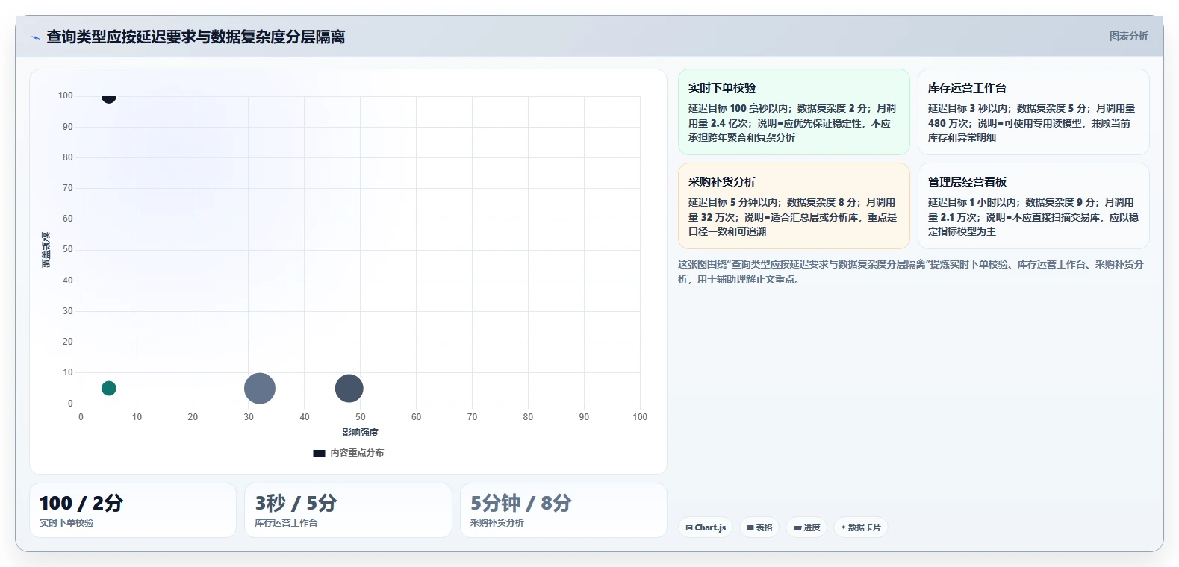Click the 图表分析 label in the header

[x=1128, y=36]
